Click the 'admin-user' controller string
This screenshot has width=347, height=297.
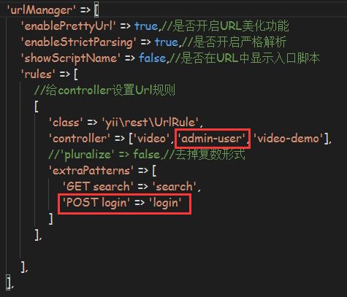(211, 139)
